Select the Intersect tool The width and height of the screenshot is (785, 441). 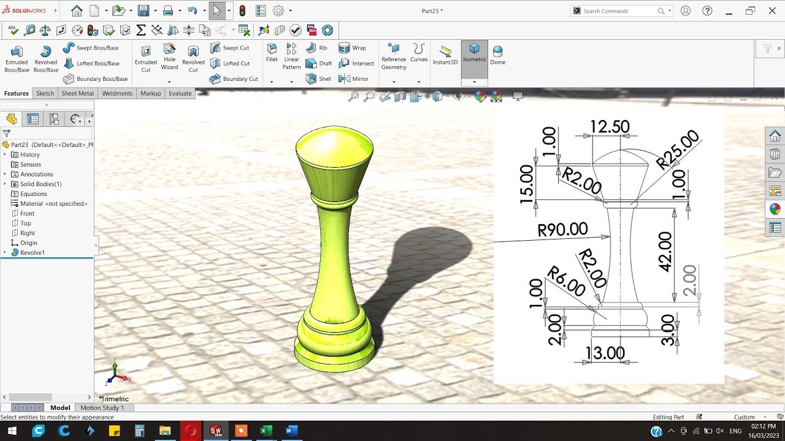click(x=356, y=63)
